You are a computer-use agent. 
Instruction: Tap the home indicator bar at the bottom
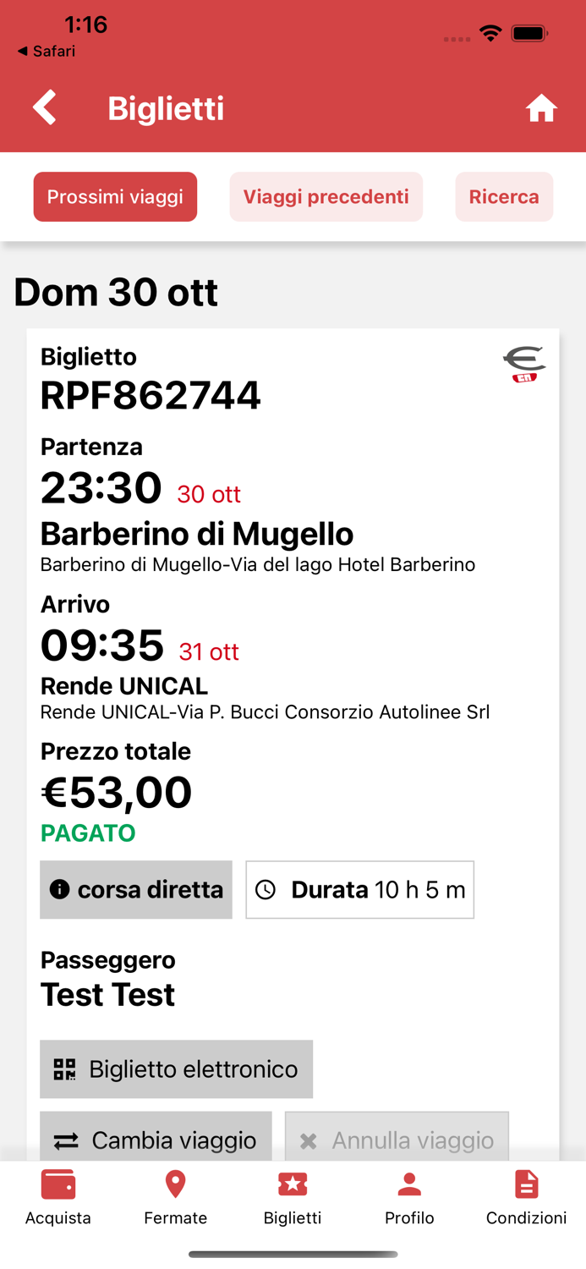click(x=293, y=1255)
